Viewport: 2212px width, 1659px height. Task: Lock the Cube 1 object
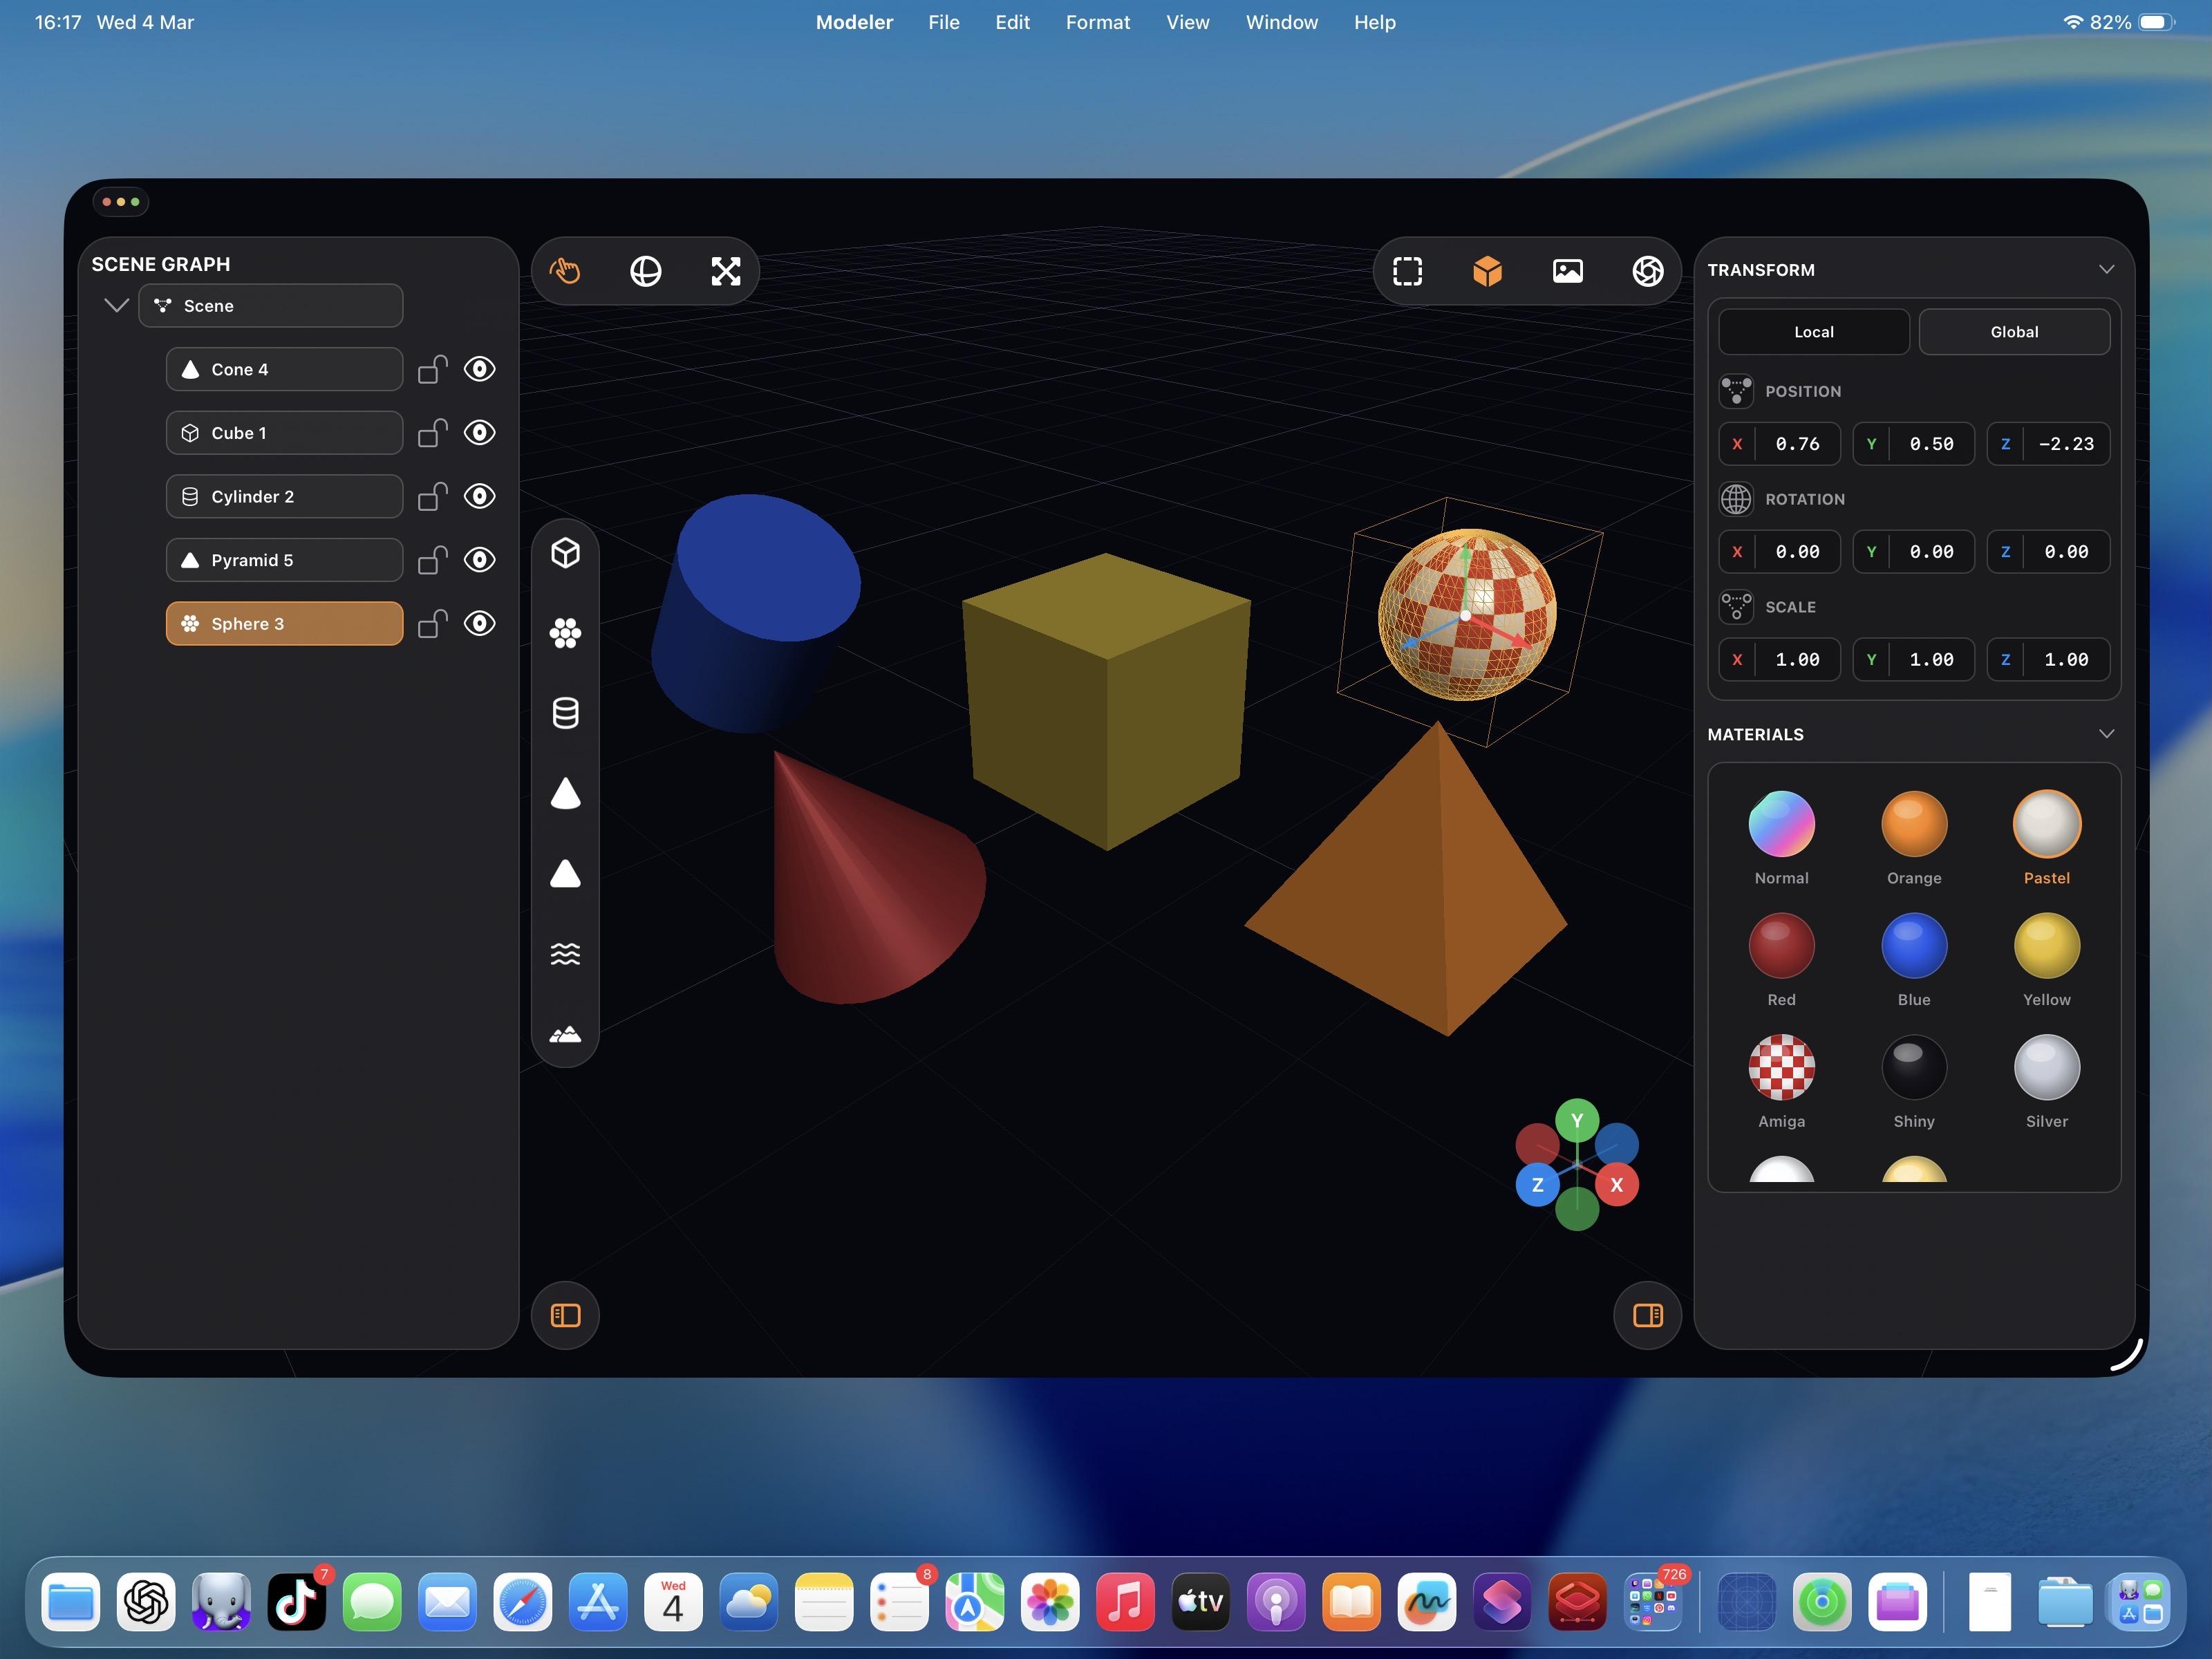pos(432,433)
